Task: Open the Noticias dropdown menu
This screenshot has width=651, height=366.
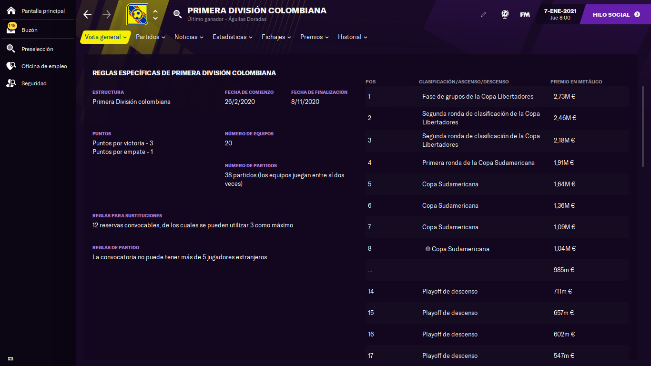Action: 189,37
